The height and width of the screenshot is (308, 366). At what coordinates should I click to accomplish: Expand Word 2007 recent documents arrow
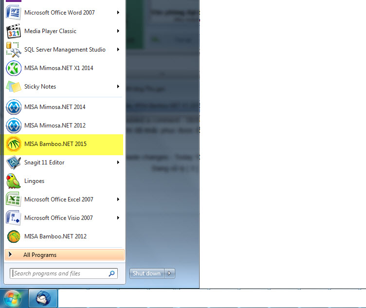pos(118,12)
